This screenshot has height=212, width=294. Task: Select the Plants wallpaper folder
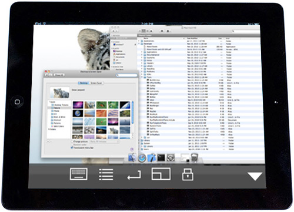[x=55, y=111]
